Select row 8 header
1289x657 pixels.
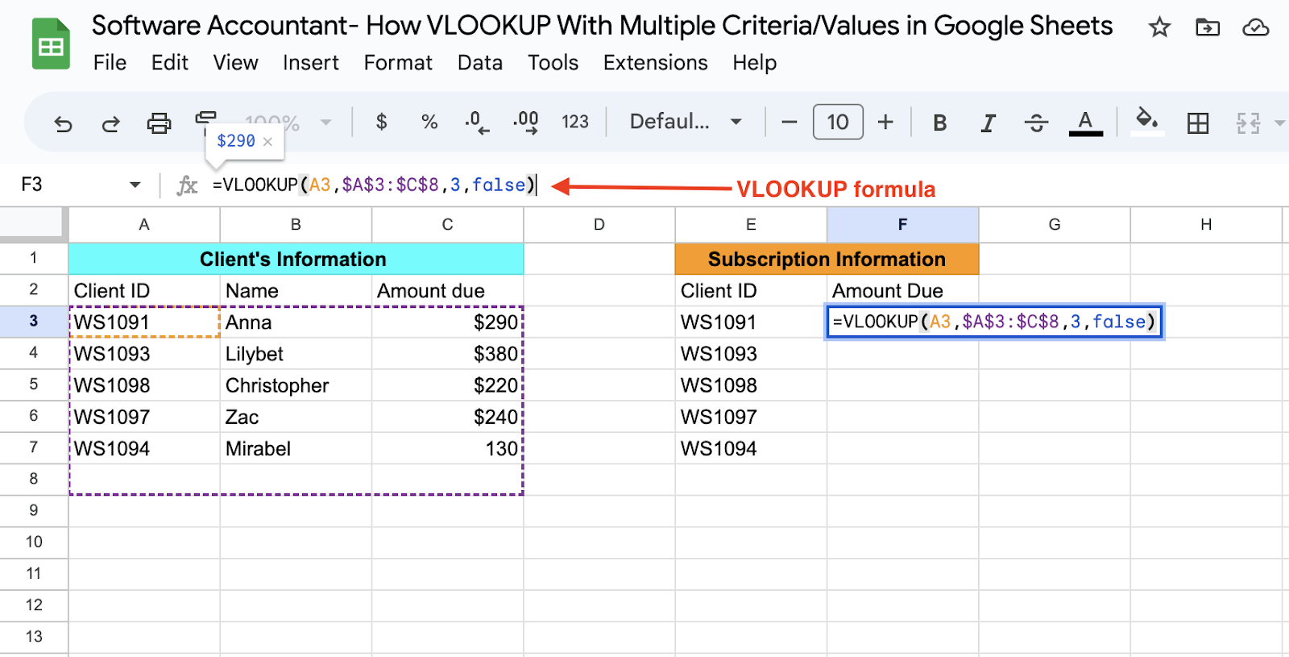click(x=34, y=479)
